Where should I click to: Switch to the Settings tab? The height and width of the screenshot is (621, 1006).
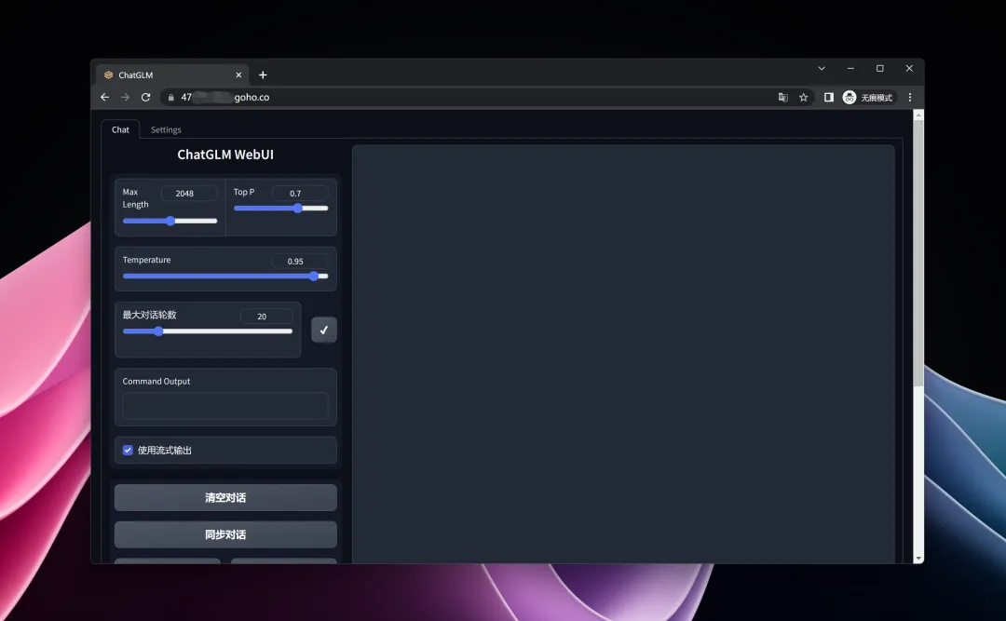(166, 129)
